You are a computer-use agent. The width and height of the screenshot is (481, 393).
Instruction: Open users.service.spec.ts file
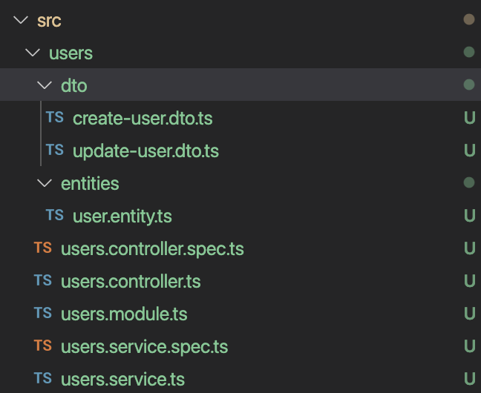[x=144, y=347]
